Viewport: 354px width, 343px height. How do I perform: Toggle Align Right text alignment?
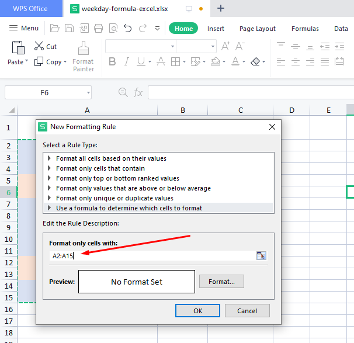(x=310, y=61)
